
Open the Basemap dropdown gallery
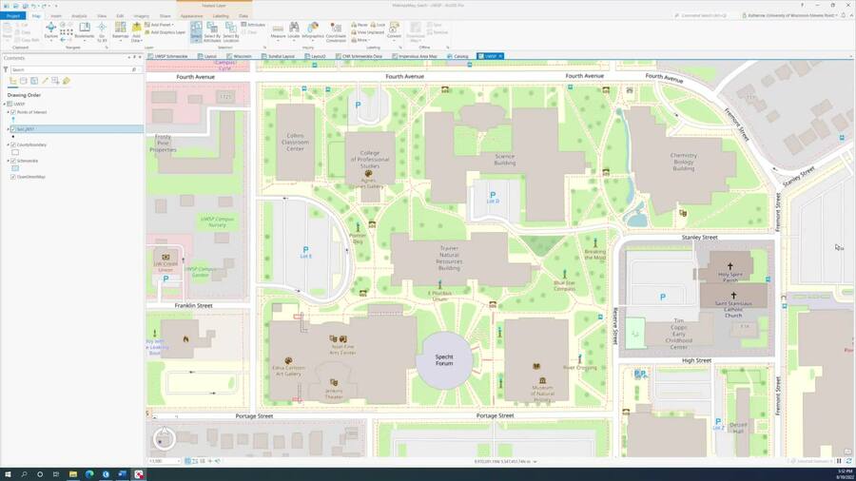pyautogui.click(x=121, y=31)
